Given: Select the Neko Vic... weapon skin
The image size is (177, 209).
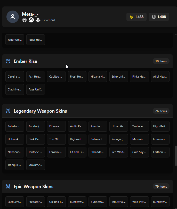Looking at the screenshot, I should [x=15, y=152].
